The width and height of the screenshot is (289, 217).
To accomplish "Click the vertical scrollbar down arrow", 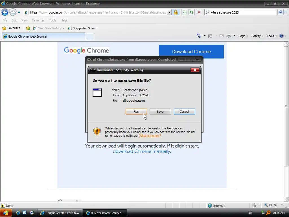I will [x=286, y=199].
